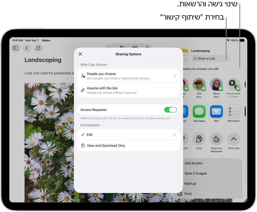
Task: Select Olivia Rico contact avatar
Action: click(216, 84)
